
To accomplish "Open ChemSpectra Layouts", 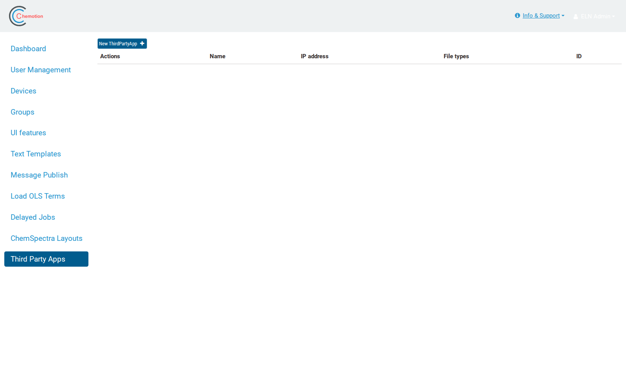I will [x=46, y=239].
